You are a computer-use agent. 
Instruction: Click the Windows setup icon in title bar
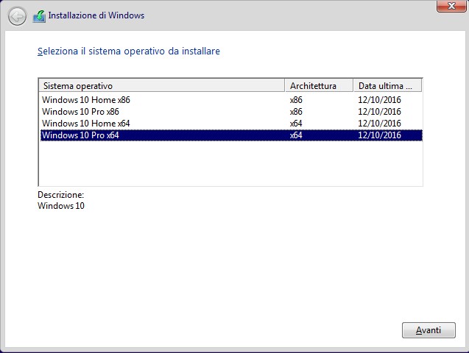point(39,16)
